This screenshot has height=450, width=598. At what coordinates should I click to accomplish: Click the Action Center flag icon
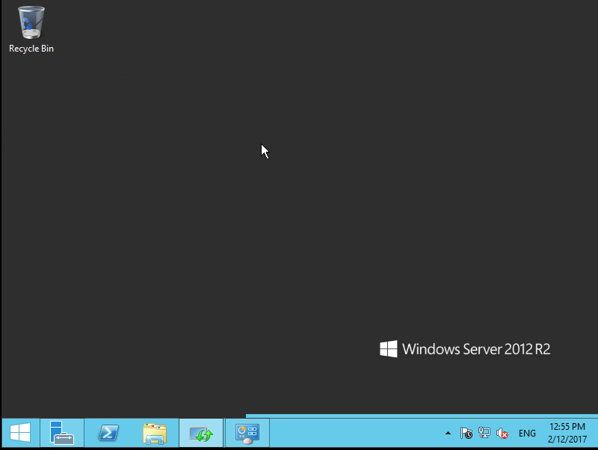click(466, 433)
